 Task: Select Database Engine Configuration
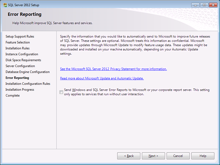pos(28,72)
